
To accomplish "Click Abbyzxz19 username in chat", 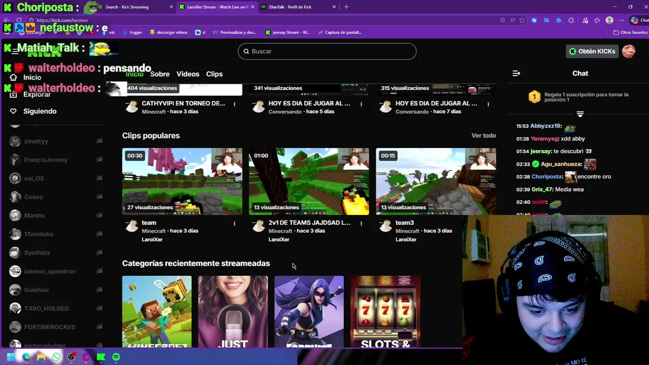I will (x=546, y=126).
